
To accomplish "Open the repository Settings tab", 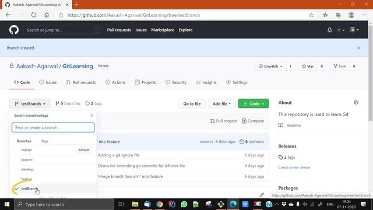I will (x=237, y=82).
